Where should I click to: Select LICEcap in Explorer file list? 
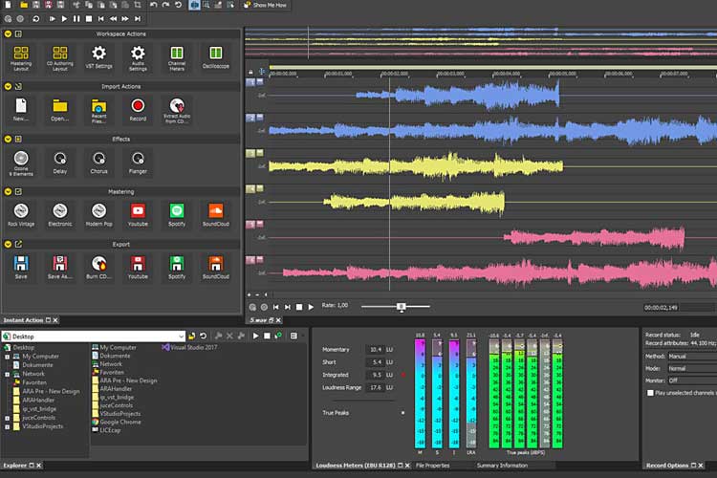(106, 430)
